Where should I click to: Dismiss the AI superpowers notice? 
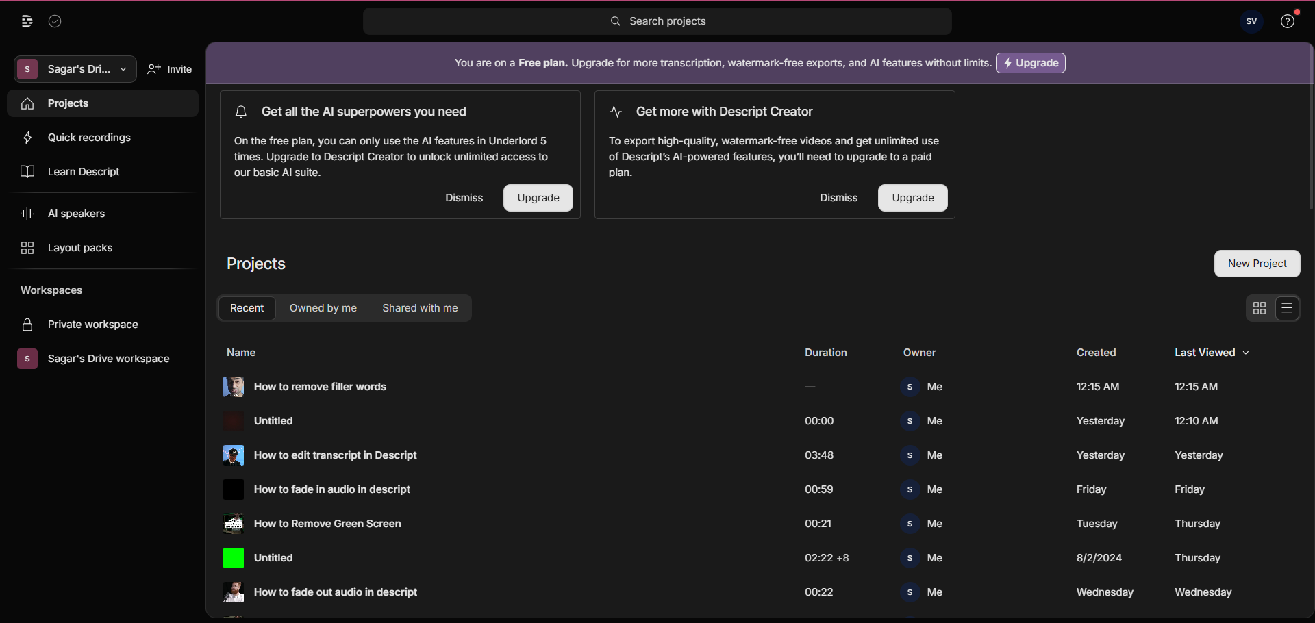point(464,198)
